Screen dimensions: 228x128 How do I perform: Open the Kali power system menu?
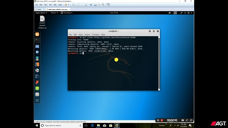[x=190, y=13]
